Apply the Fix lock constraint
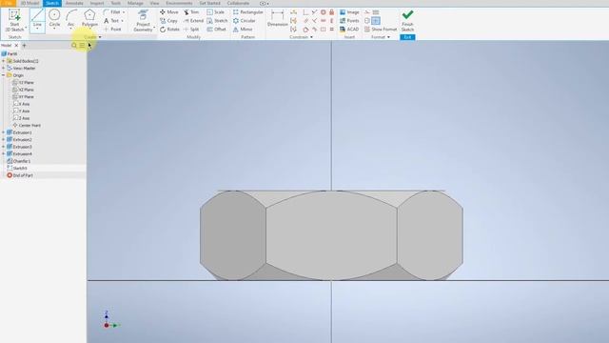 click(332, 12)
